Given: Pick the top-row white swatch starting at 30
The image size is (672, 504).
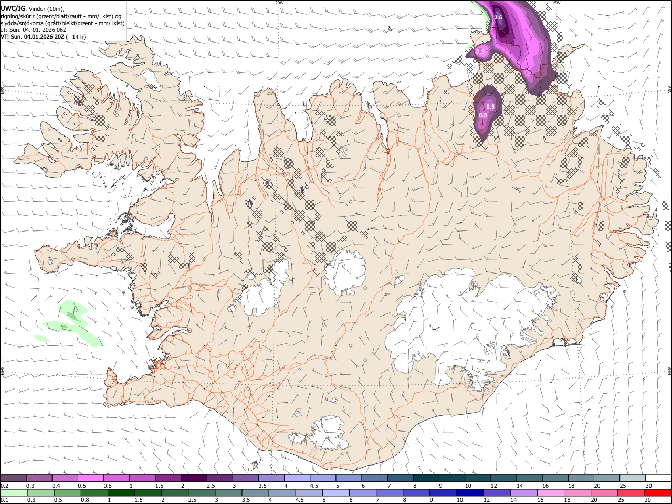Looking at the screenshot, I should (658, 478).
